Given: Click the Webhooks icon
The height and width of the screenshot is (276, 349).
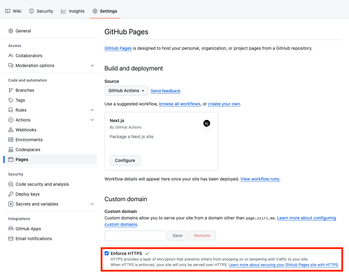Looking at the screenshot, I should click(11, 130).
